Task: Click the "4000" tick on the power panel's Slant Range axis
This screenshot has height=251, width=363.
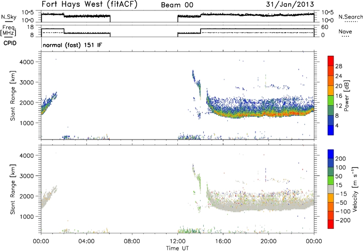Action: tap(27, 62)
